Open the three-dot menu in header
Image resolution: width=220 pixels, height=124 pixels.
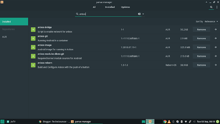coord(217,7)
